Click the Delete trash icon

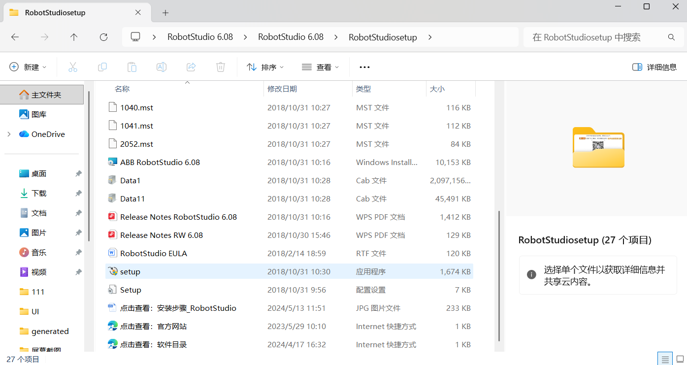(221, 67)
